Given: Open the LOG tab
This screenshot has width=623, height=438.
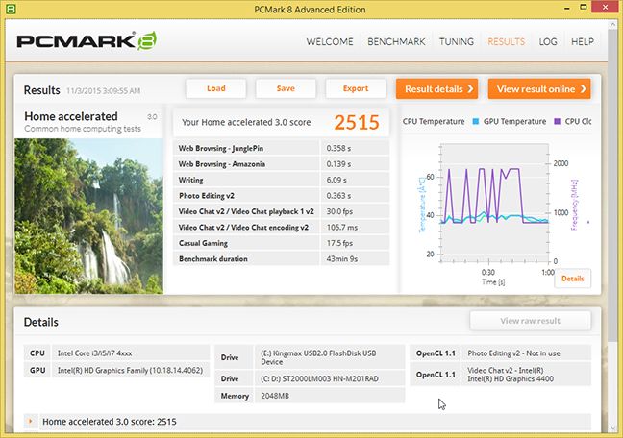Looking at the screenshot, I should point(548,41).
